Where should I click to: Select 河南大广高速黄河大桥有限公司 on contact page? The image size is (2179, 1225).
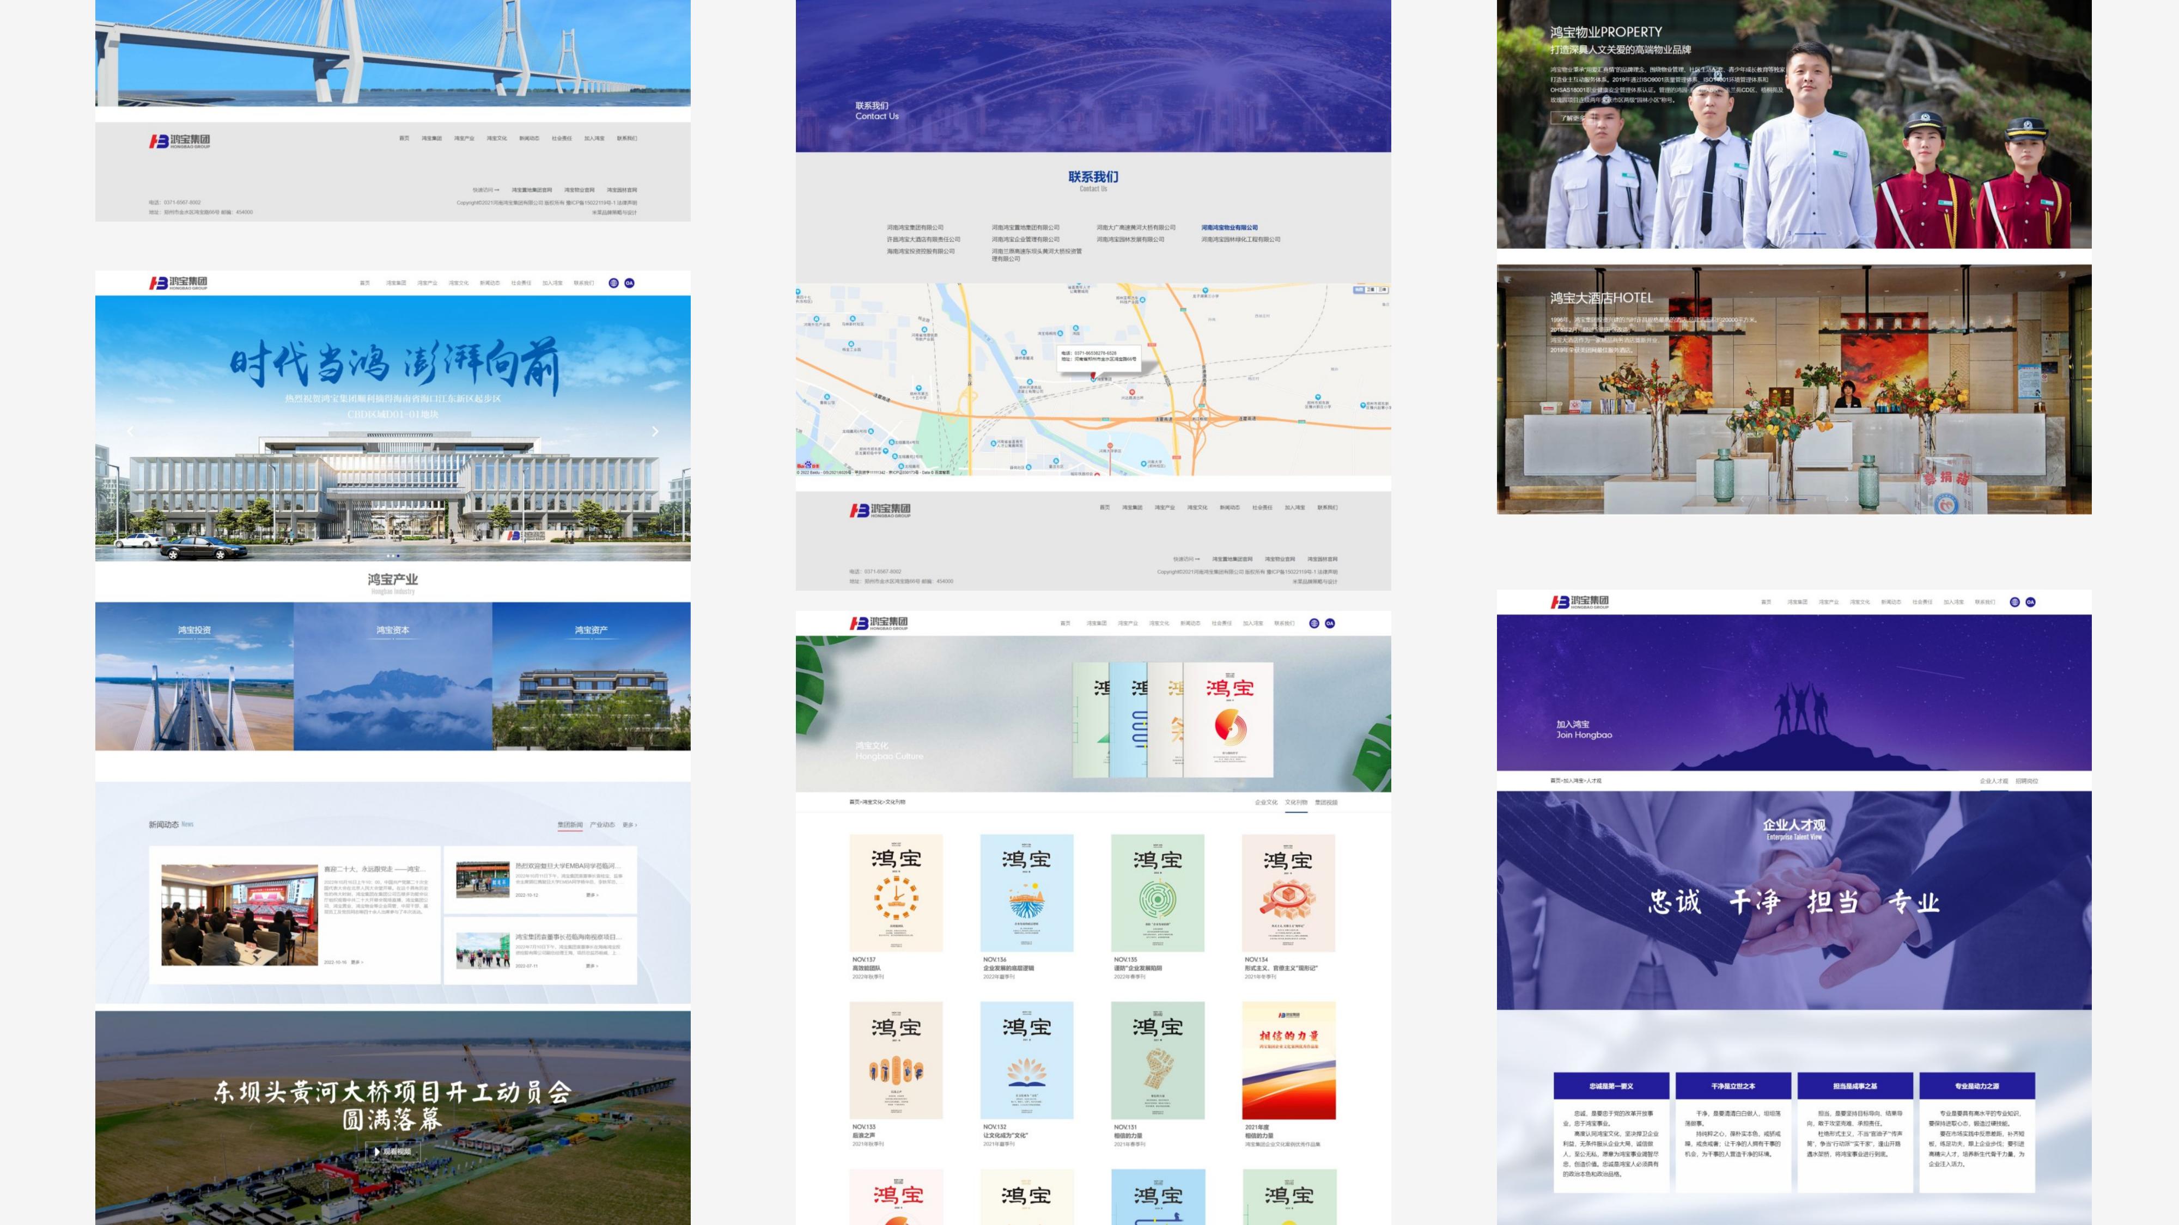pos(1136,228)
